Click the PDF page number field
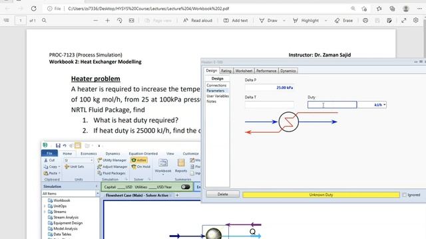 [x=21, y=21]
